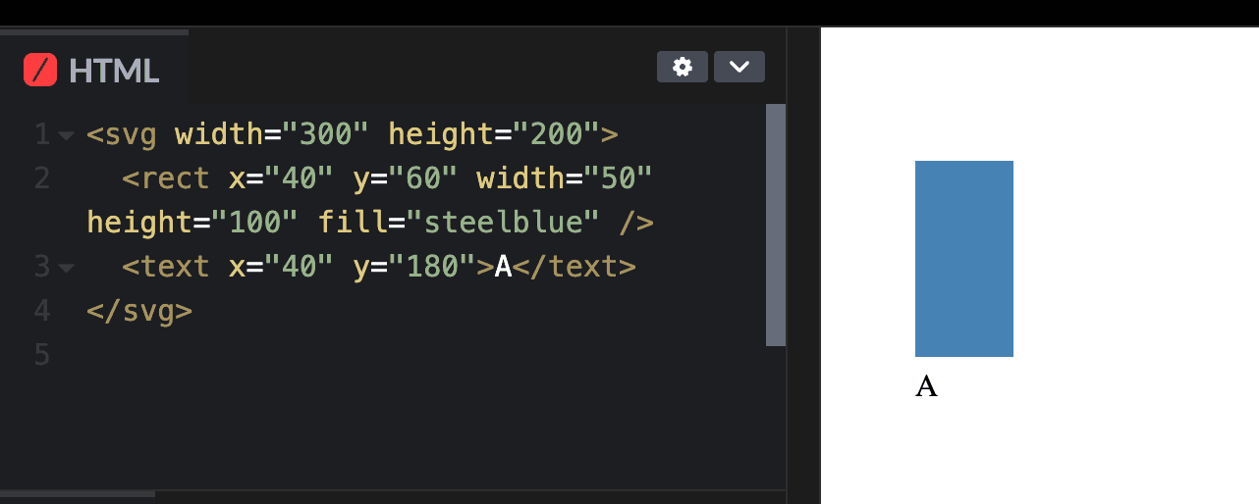Click the rect tag name in code

tap(175, 178)
